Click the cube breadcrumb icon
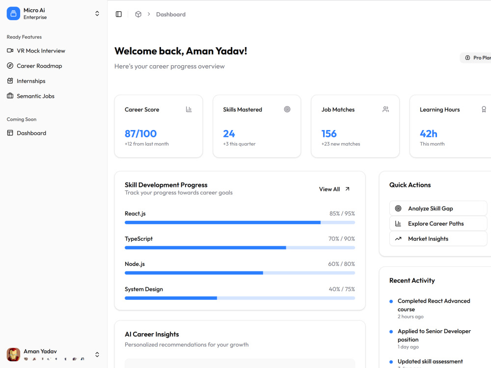Screen dimensions: 491x368 [x=138, y=14]
